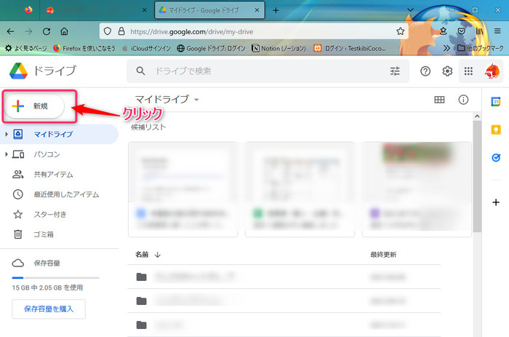509x337 pixels.
Task: Go back with Firefox back arrow
Action: coord(11,31)
